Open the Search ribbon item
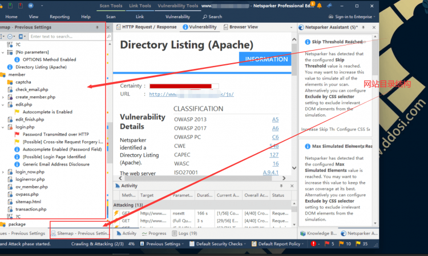428x256 pixels. 212,16
